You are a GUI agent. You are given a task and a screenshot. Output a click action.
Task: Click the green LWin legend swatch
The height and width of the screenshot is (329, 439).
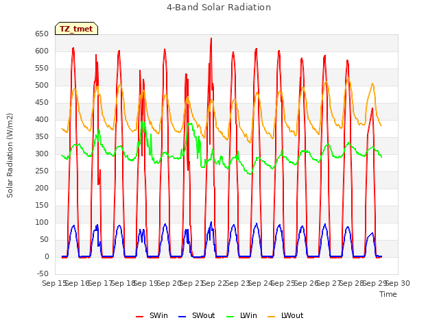coord(230,317)
